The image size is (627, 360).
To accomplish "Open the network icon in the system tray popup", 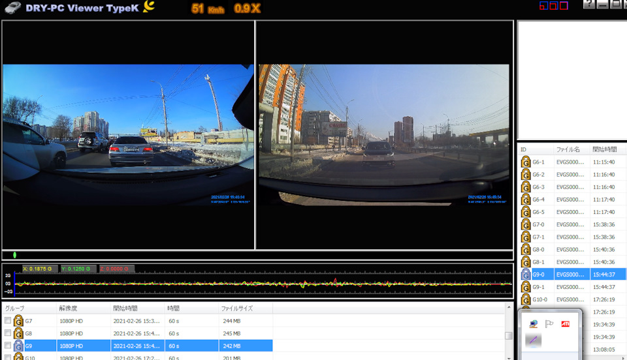I will click(533, 323).
